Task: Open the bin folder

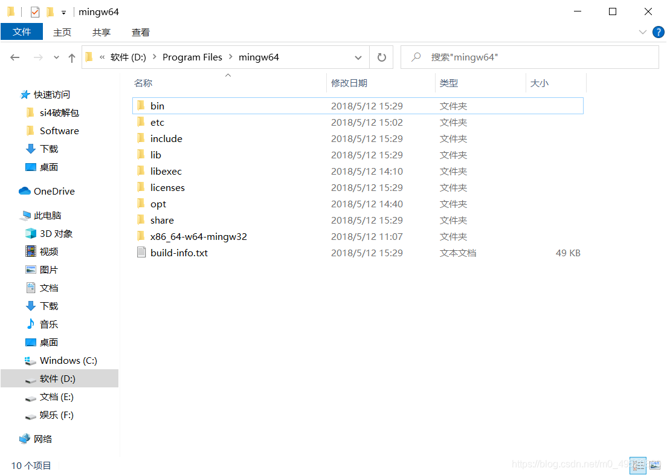Action: click(157, 105)
